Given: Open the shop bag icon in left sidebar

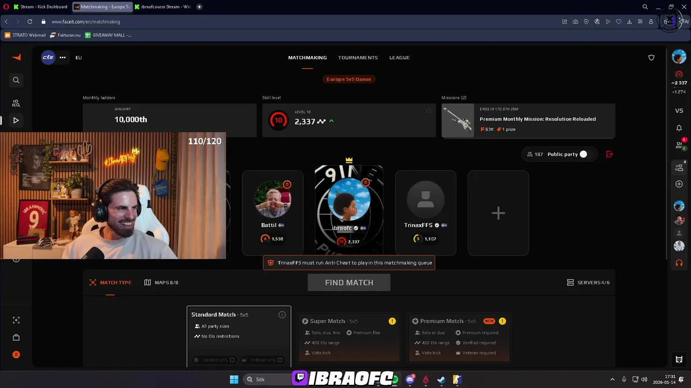Looking at the screenshot, I should pyautogui.click(x=16, y=337).
